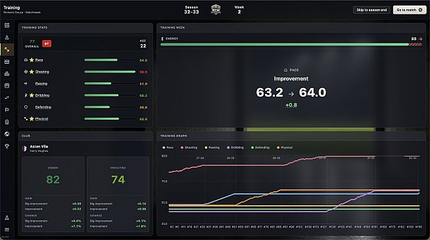This screenshot has height=240, width=430.
Task: Select the Physical training link
Action: point(41,119)
